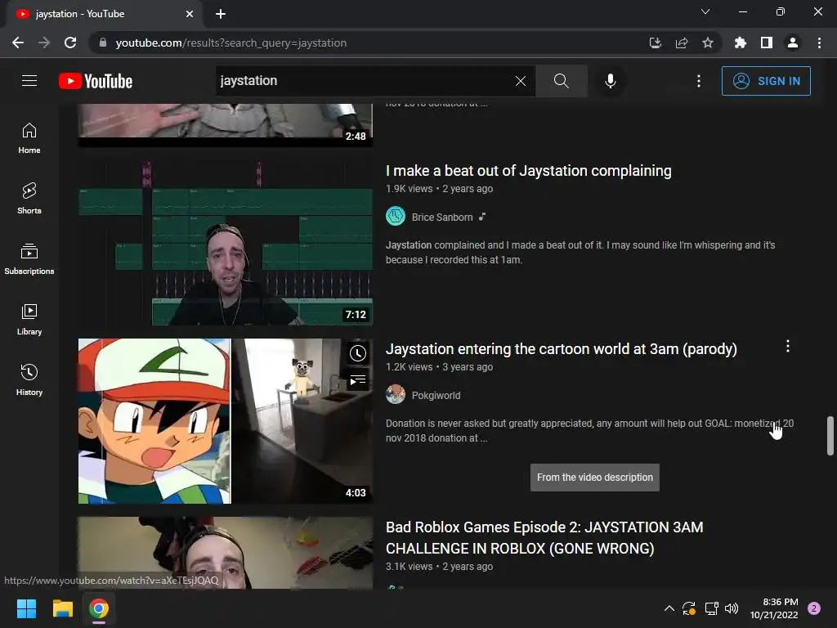
Task: Open Bad Roblox Games Episode 2 title
Action: [x=544, y=538]
